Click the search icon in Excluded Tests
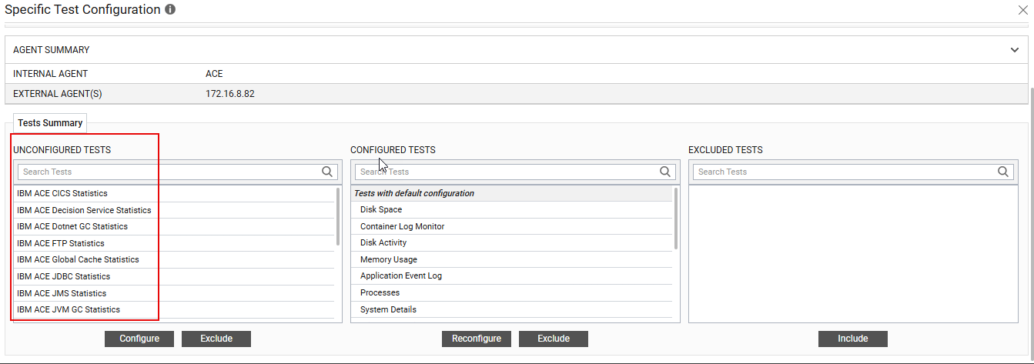The width and height of the screenshot is (1034, 364). point(1003,172)
